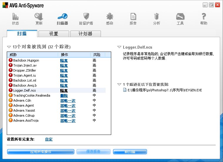The image size is (223, 162).
Task: Click the red threat icon beside Dropper.ZSKiller
Action: [11, 70]
